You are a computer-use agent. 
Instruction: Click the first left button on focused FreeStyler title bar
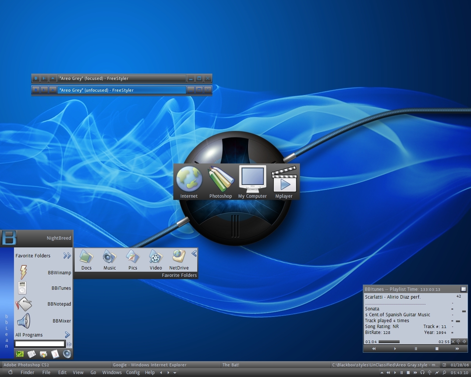[x=36, y=78]
